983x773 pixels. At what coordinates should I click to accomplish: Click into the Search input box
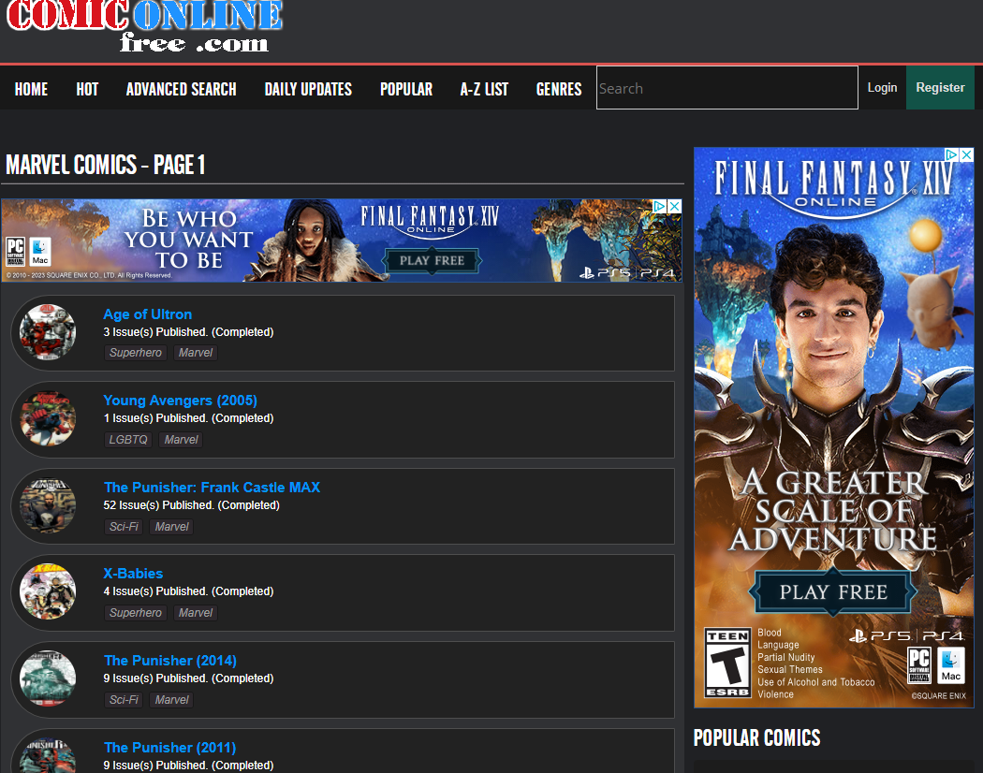[x=726, y=88]
